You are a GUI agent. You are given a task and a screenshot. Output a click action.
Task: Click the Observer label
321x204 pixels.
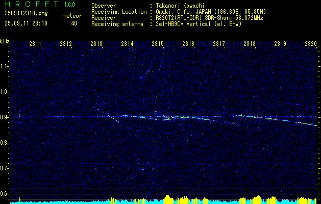tap(104, 6)
